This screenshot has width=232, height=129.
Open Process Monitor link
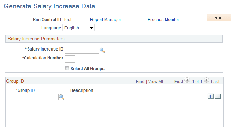[163, 20]
